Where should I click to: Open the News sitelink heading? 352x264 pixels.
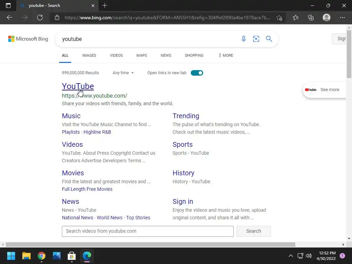(70, 201)
